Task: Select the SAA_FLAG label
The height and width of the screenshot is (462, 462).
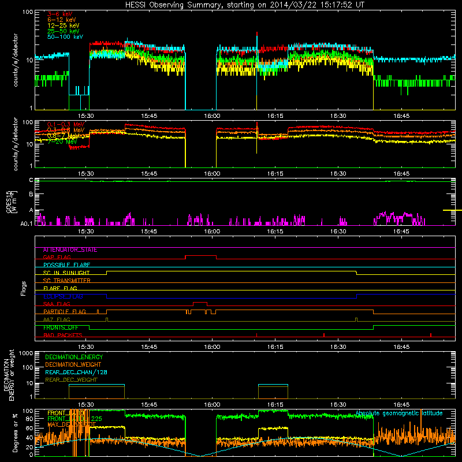Action: (57, 304)
